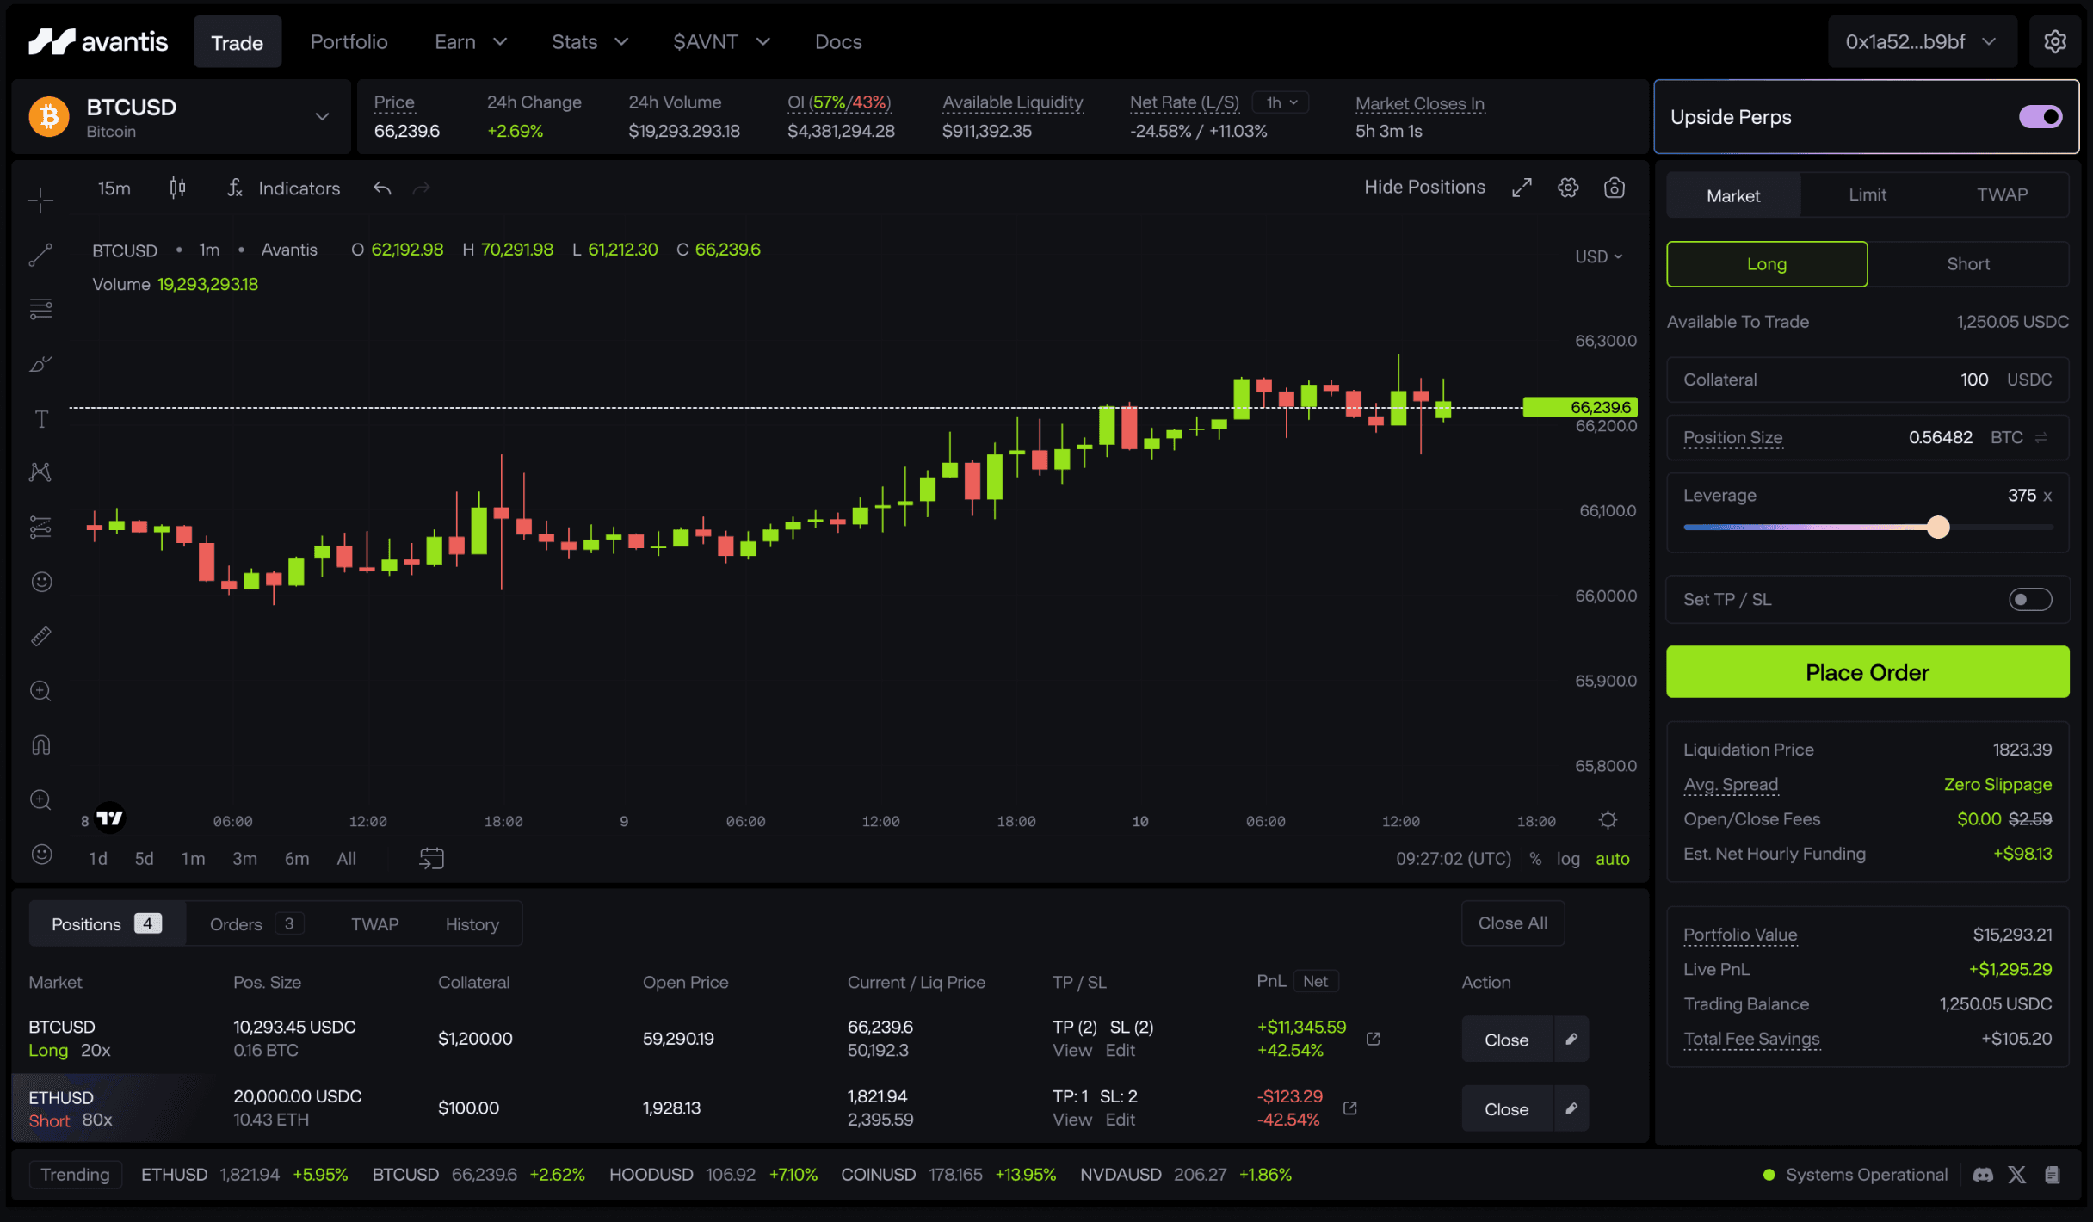Select the brush drawing tool
Image resolution: width=2093 pixels, height=1222 pixels.
click(x=40, y=364)
